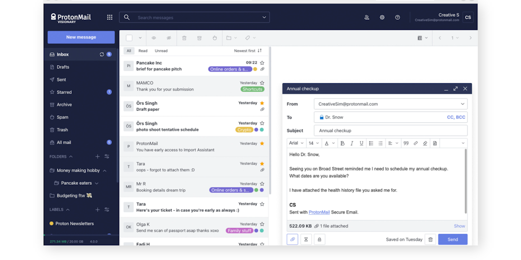
Task: Insert link using chain icon
Action: 415,143
